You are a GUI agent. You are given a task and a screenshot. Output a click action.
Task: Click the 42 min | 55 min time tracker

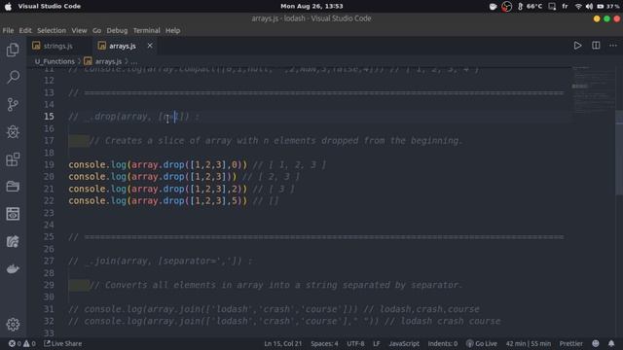point(528,343)
